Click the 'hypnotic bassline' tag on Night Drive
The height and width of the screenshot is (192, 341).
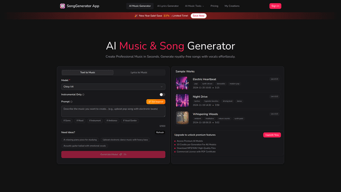[211, 101]
